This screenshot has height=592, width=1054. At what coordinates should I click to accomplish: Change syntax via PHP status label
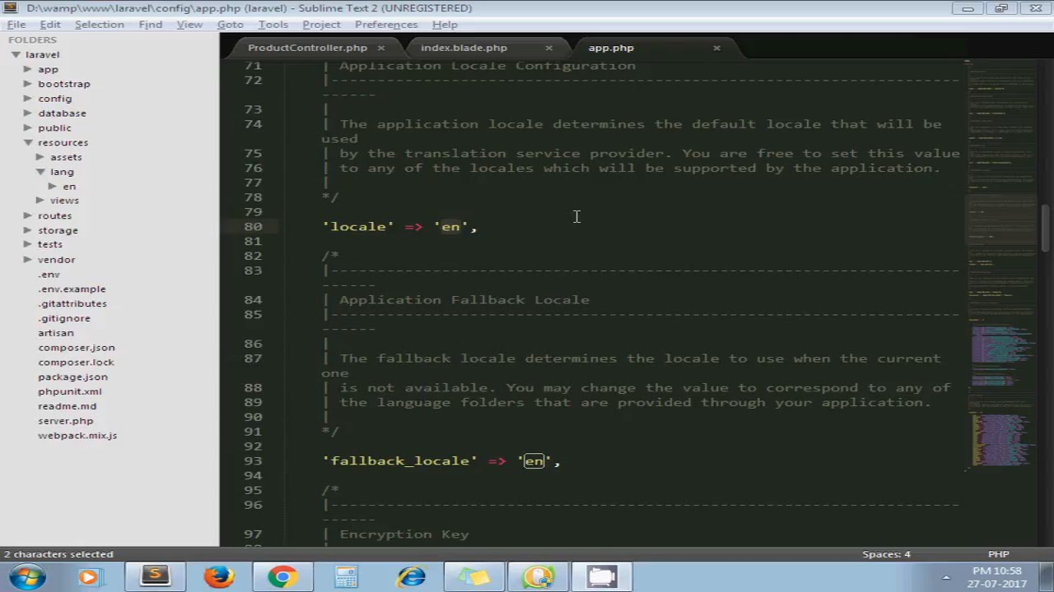coord(998,554)
